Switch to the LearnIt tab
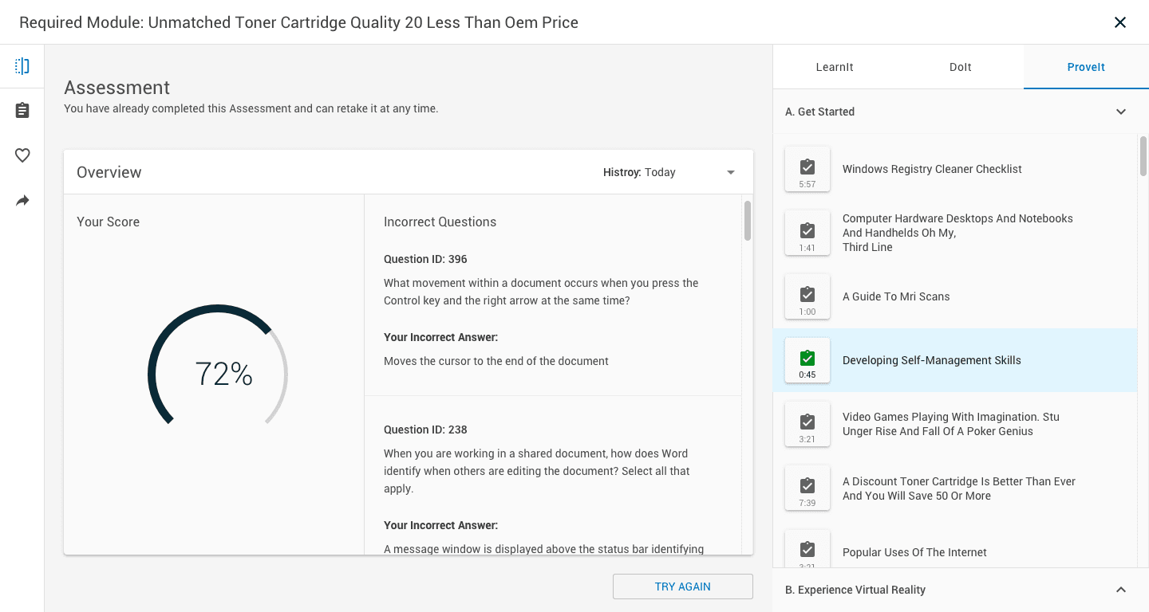This screenshot has width=1149, height=612. [835, 67]
